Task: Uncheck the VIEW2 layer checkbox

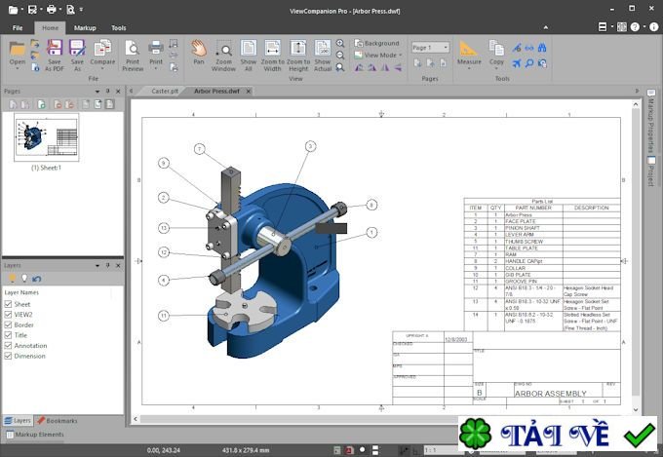Action: (7, 315)
